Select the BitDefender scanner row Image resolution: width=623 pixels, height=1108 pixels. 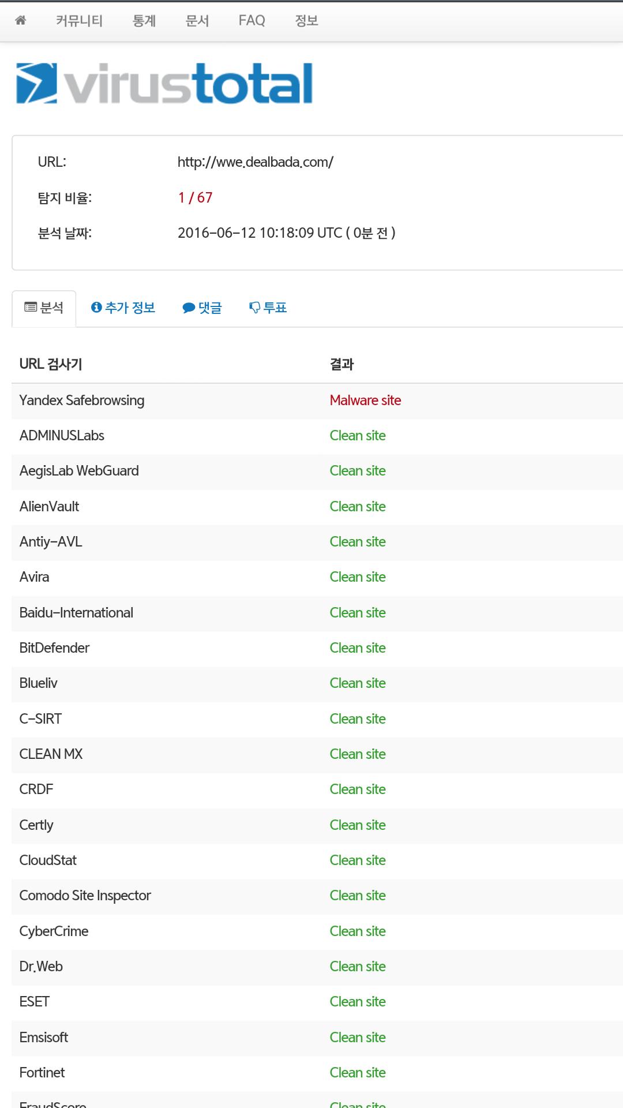(54, 648)
